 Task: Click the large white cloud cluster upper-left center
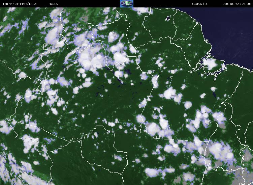(90, 57)
